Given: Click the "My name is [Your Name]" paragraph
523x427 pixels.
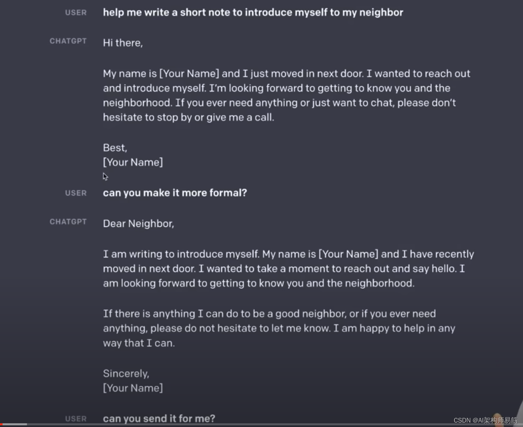Looking at the screenshot, I should [x=287, y=95].
